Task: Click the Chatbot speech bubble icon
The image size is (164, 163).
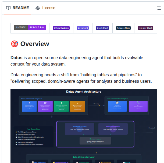Action: (117, 103)
